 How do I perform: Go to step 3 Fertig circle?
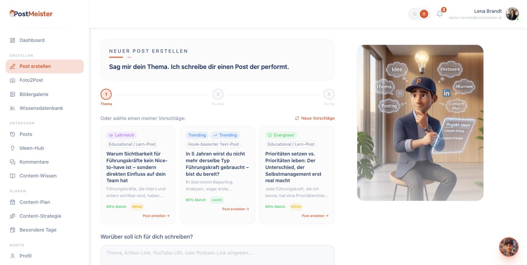(x=329, y=94)
